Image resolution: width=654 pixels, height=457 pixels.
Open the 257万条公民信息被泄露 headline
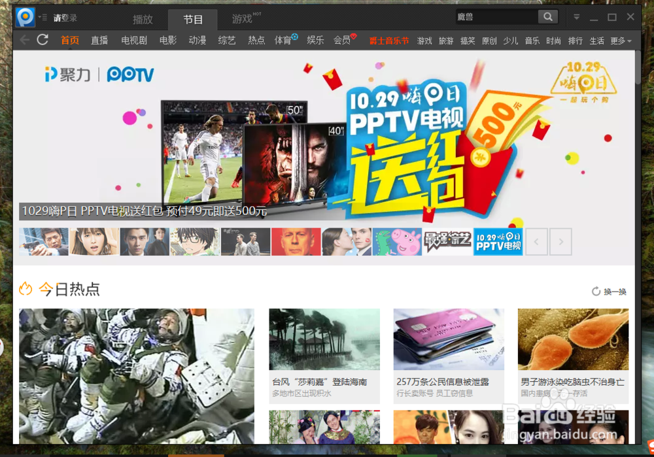point(443,382)
